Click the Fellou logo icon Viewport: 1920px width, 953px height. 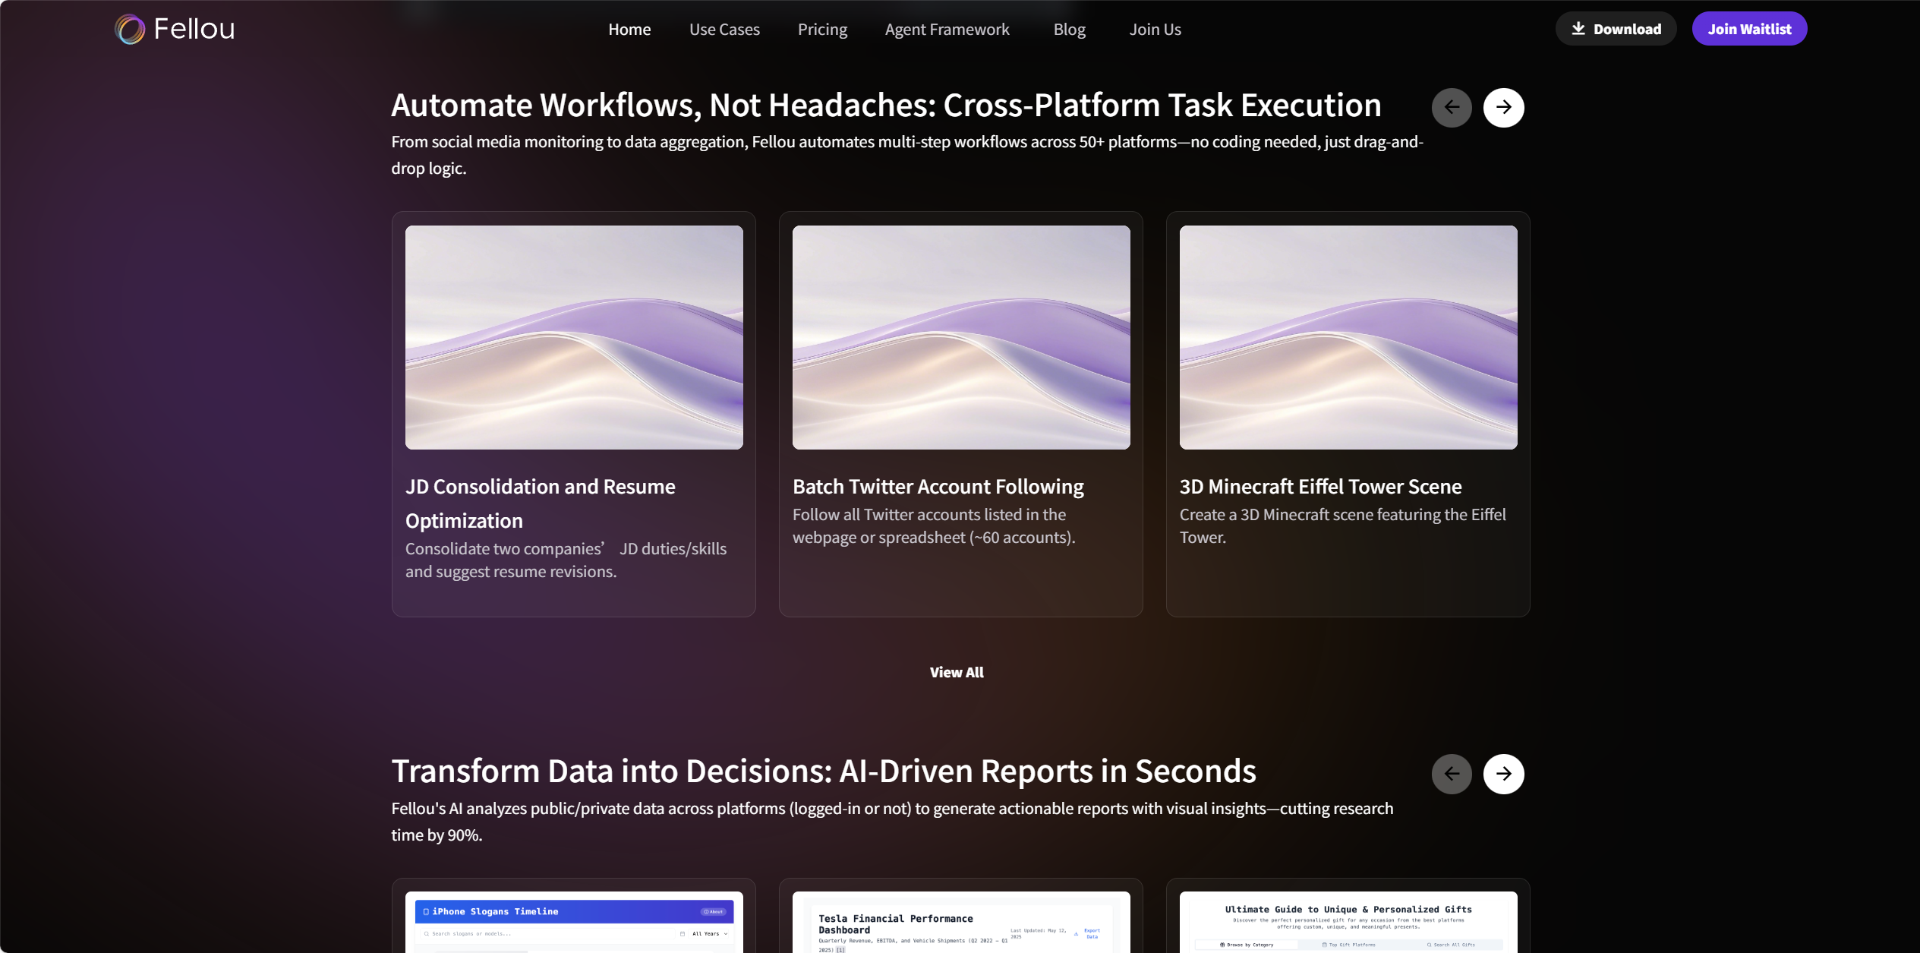click(130, 30)
